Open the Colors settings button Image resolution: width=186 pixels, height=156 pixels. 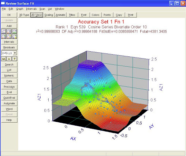tap(96, 15)
